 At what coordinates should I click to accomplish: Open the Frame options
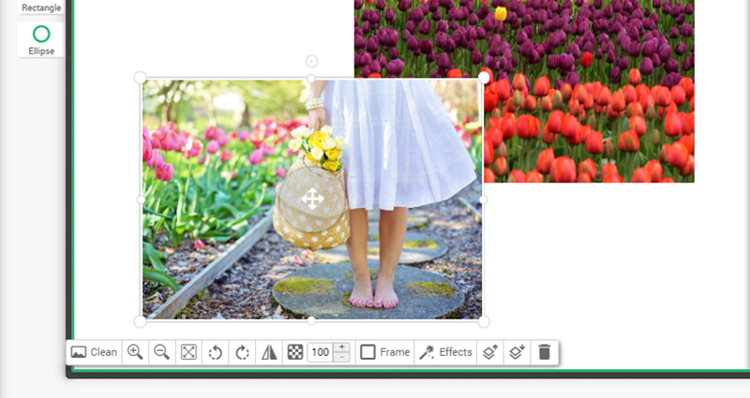coord(385,352)
